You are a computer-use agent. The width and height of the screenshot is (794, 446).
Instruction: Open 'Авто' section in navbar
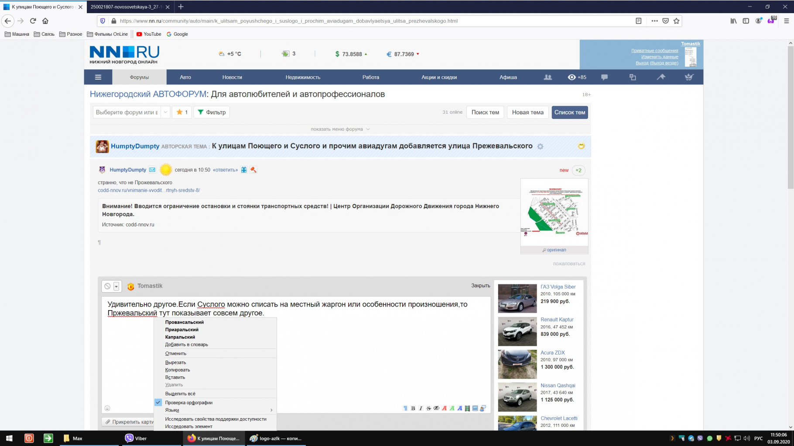(x=185, y=77)
